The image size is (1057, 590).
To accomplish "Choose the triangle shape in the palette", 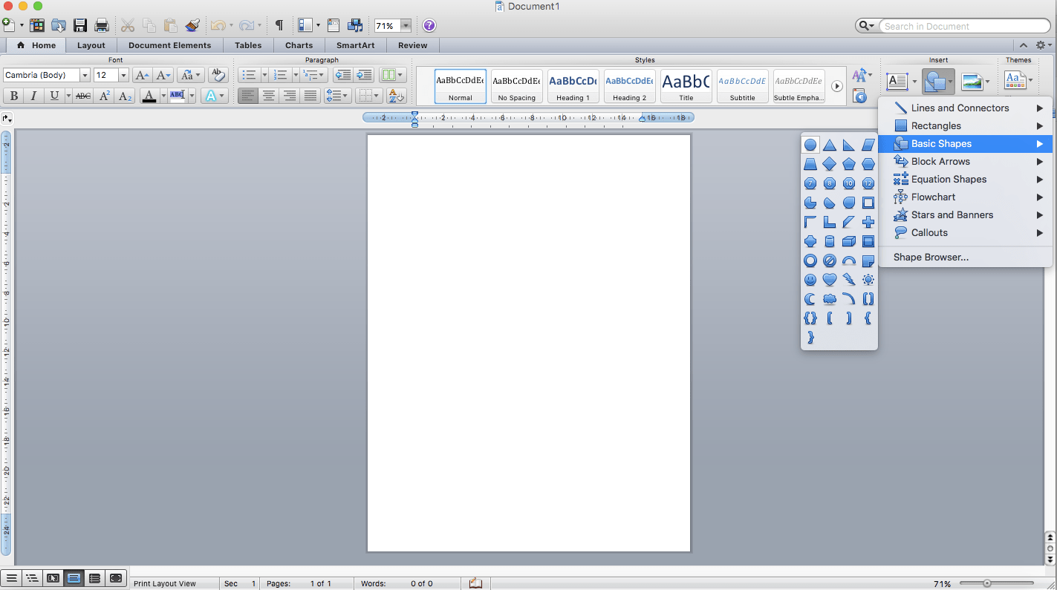I will click(x=830, y=145).
